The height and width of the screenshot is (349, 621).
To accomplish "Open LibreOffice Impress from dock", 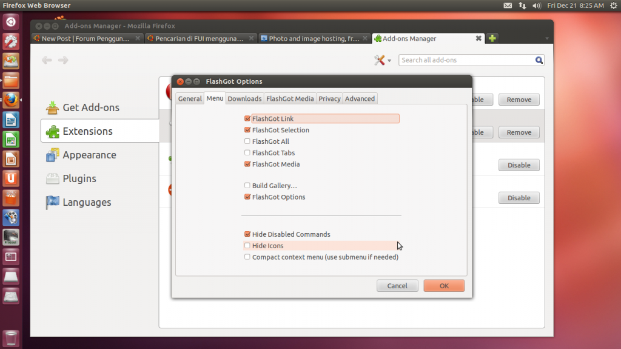I will pos(11,159).
